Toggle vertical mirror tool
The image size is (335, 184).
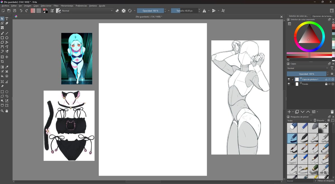(214, 11)
